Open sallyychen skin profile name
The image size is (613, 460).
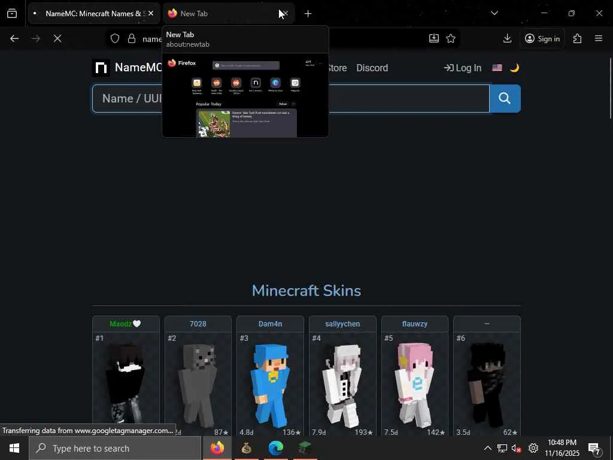342,324
